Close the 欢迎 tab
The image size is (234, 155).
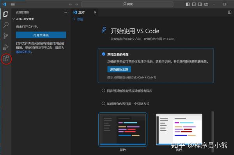coord(95,12)
